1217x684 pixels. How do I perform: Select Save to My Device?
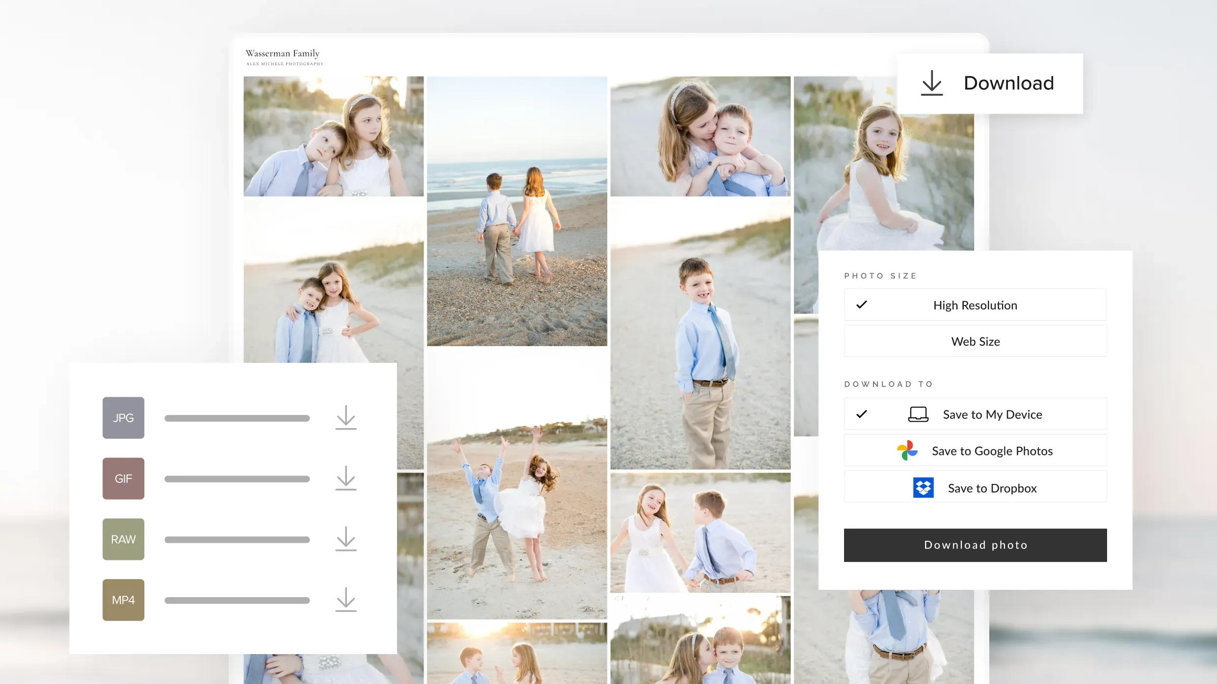point(992,414)
